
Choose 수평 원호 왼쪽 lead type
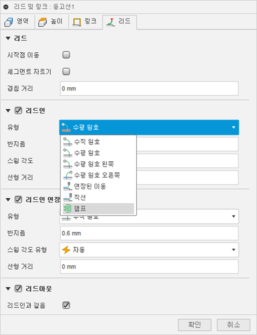(98, 164)
